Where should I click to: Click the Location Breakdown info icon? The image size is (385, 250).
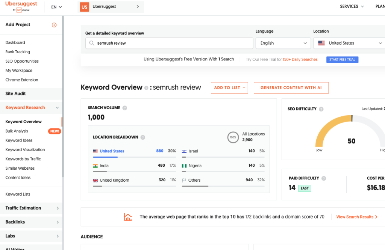pyautogui.click(x=143, y=137)
